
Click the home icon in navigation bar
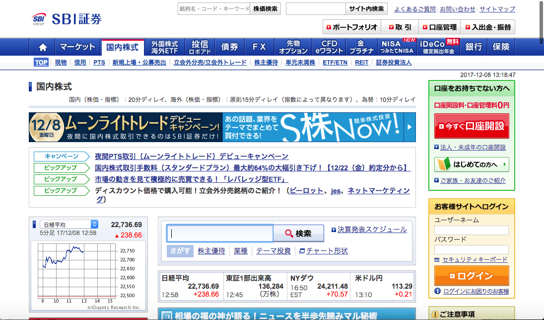click(x=43, y=47)
